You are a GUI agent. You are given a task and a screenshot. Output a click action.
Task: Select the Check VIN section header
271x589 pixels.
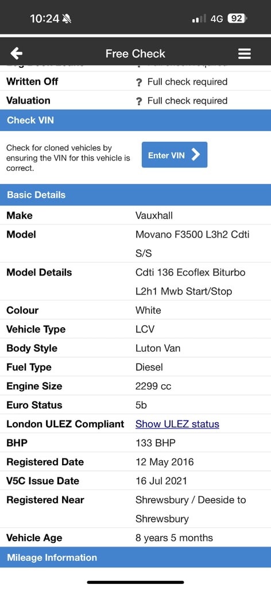tap(135, 120)
